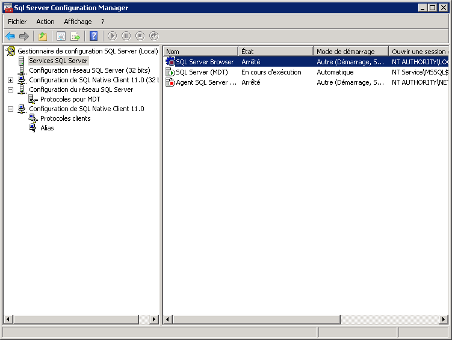This screenshot has height=340, width=452.
Task: Click the Alias tree icon
Action: click(33, 128)
